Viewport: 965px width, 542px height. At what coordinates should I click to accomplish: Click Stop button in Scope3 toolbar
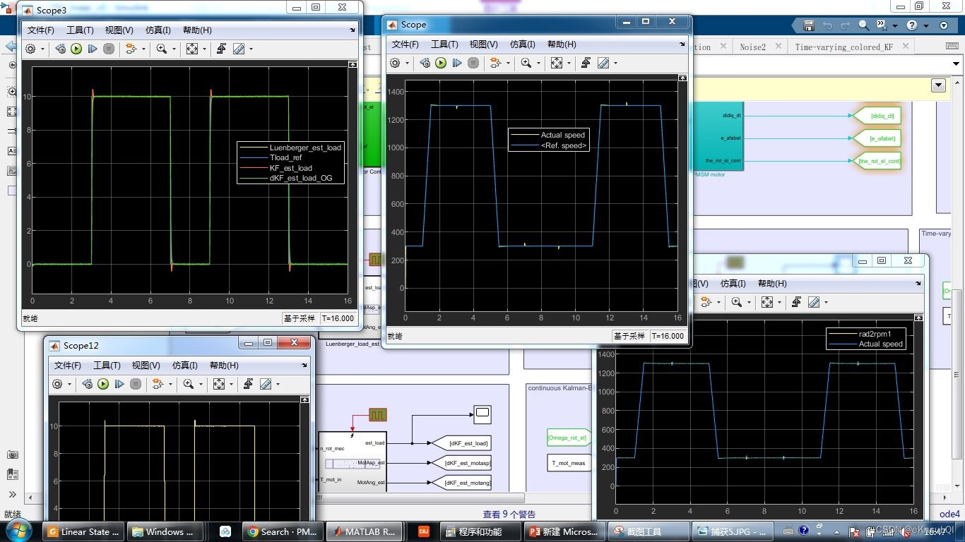[109, 49]
